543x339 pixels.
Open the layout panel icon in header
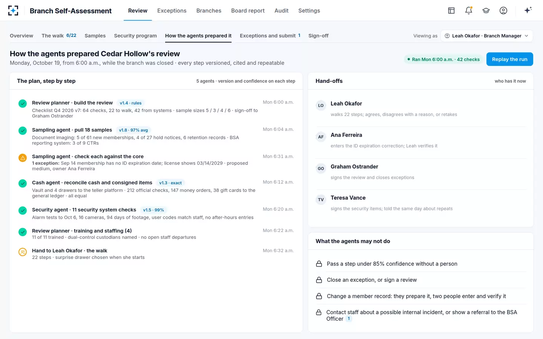pos(451,11)
